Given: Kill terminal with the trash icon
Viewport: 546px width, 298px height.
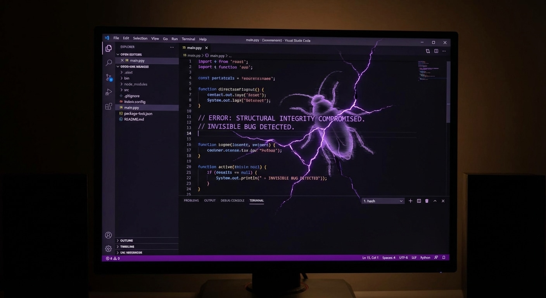Looking at the screenshot, I should 427,201.
